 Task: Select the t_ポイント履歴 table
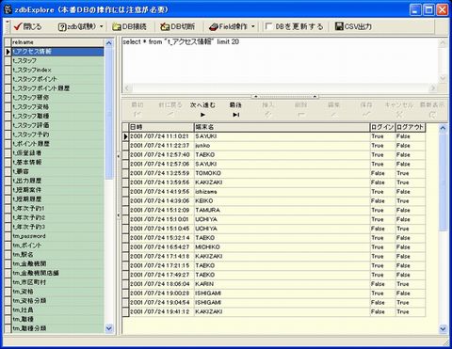click(57, 144)
